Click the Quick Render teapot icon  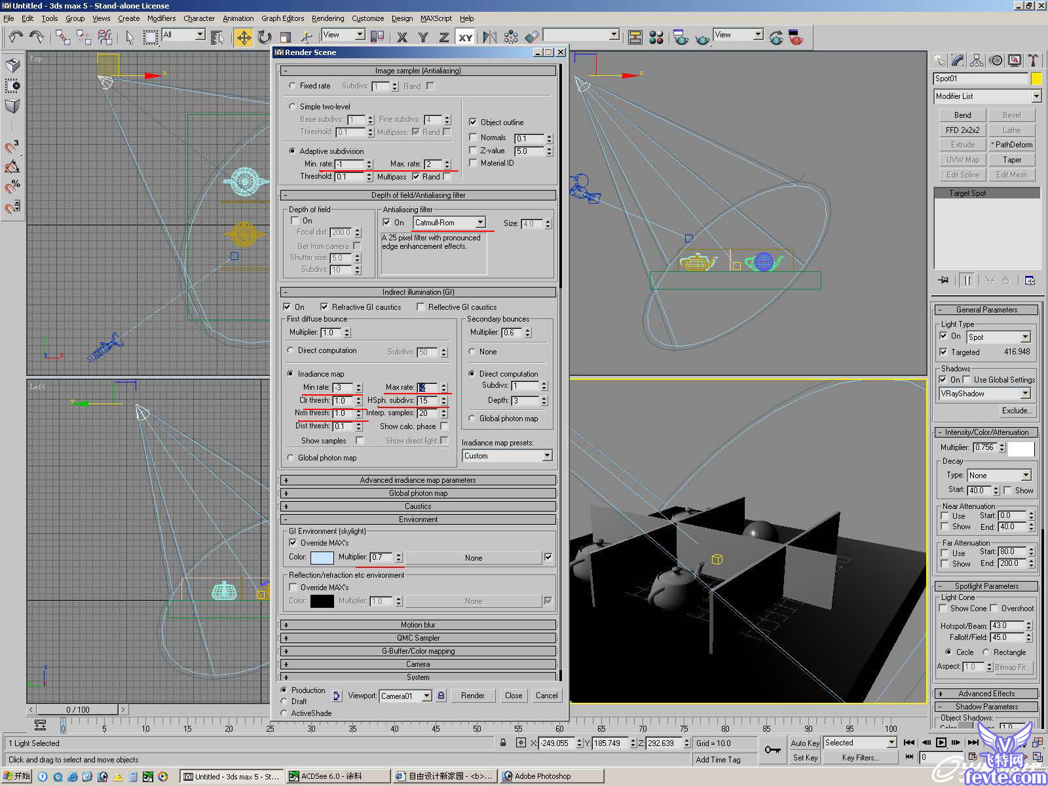point(702,39)
